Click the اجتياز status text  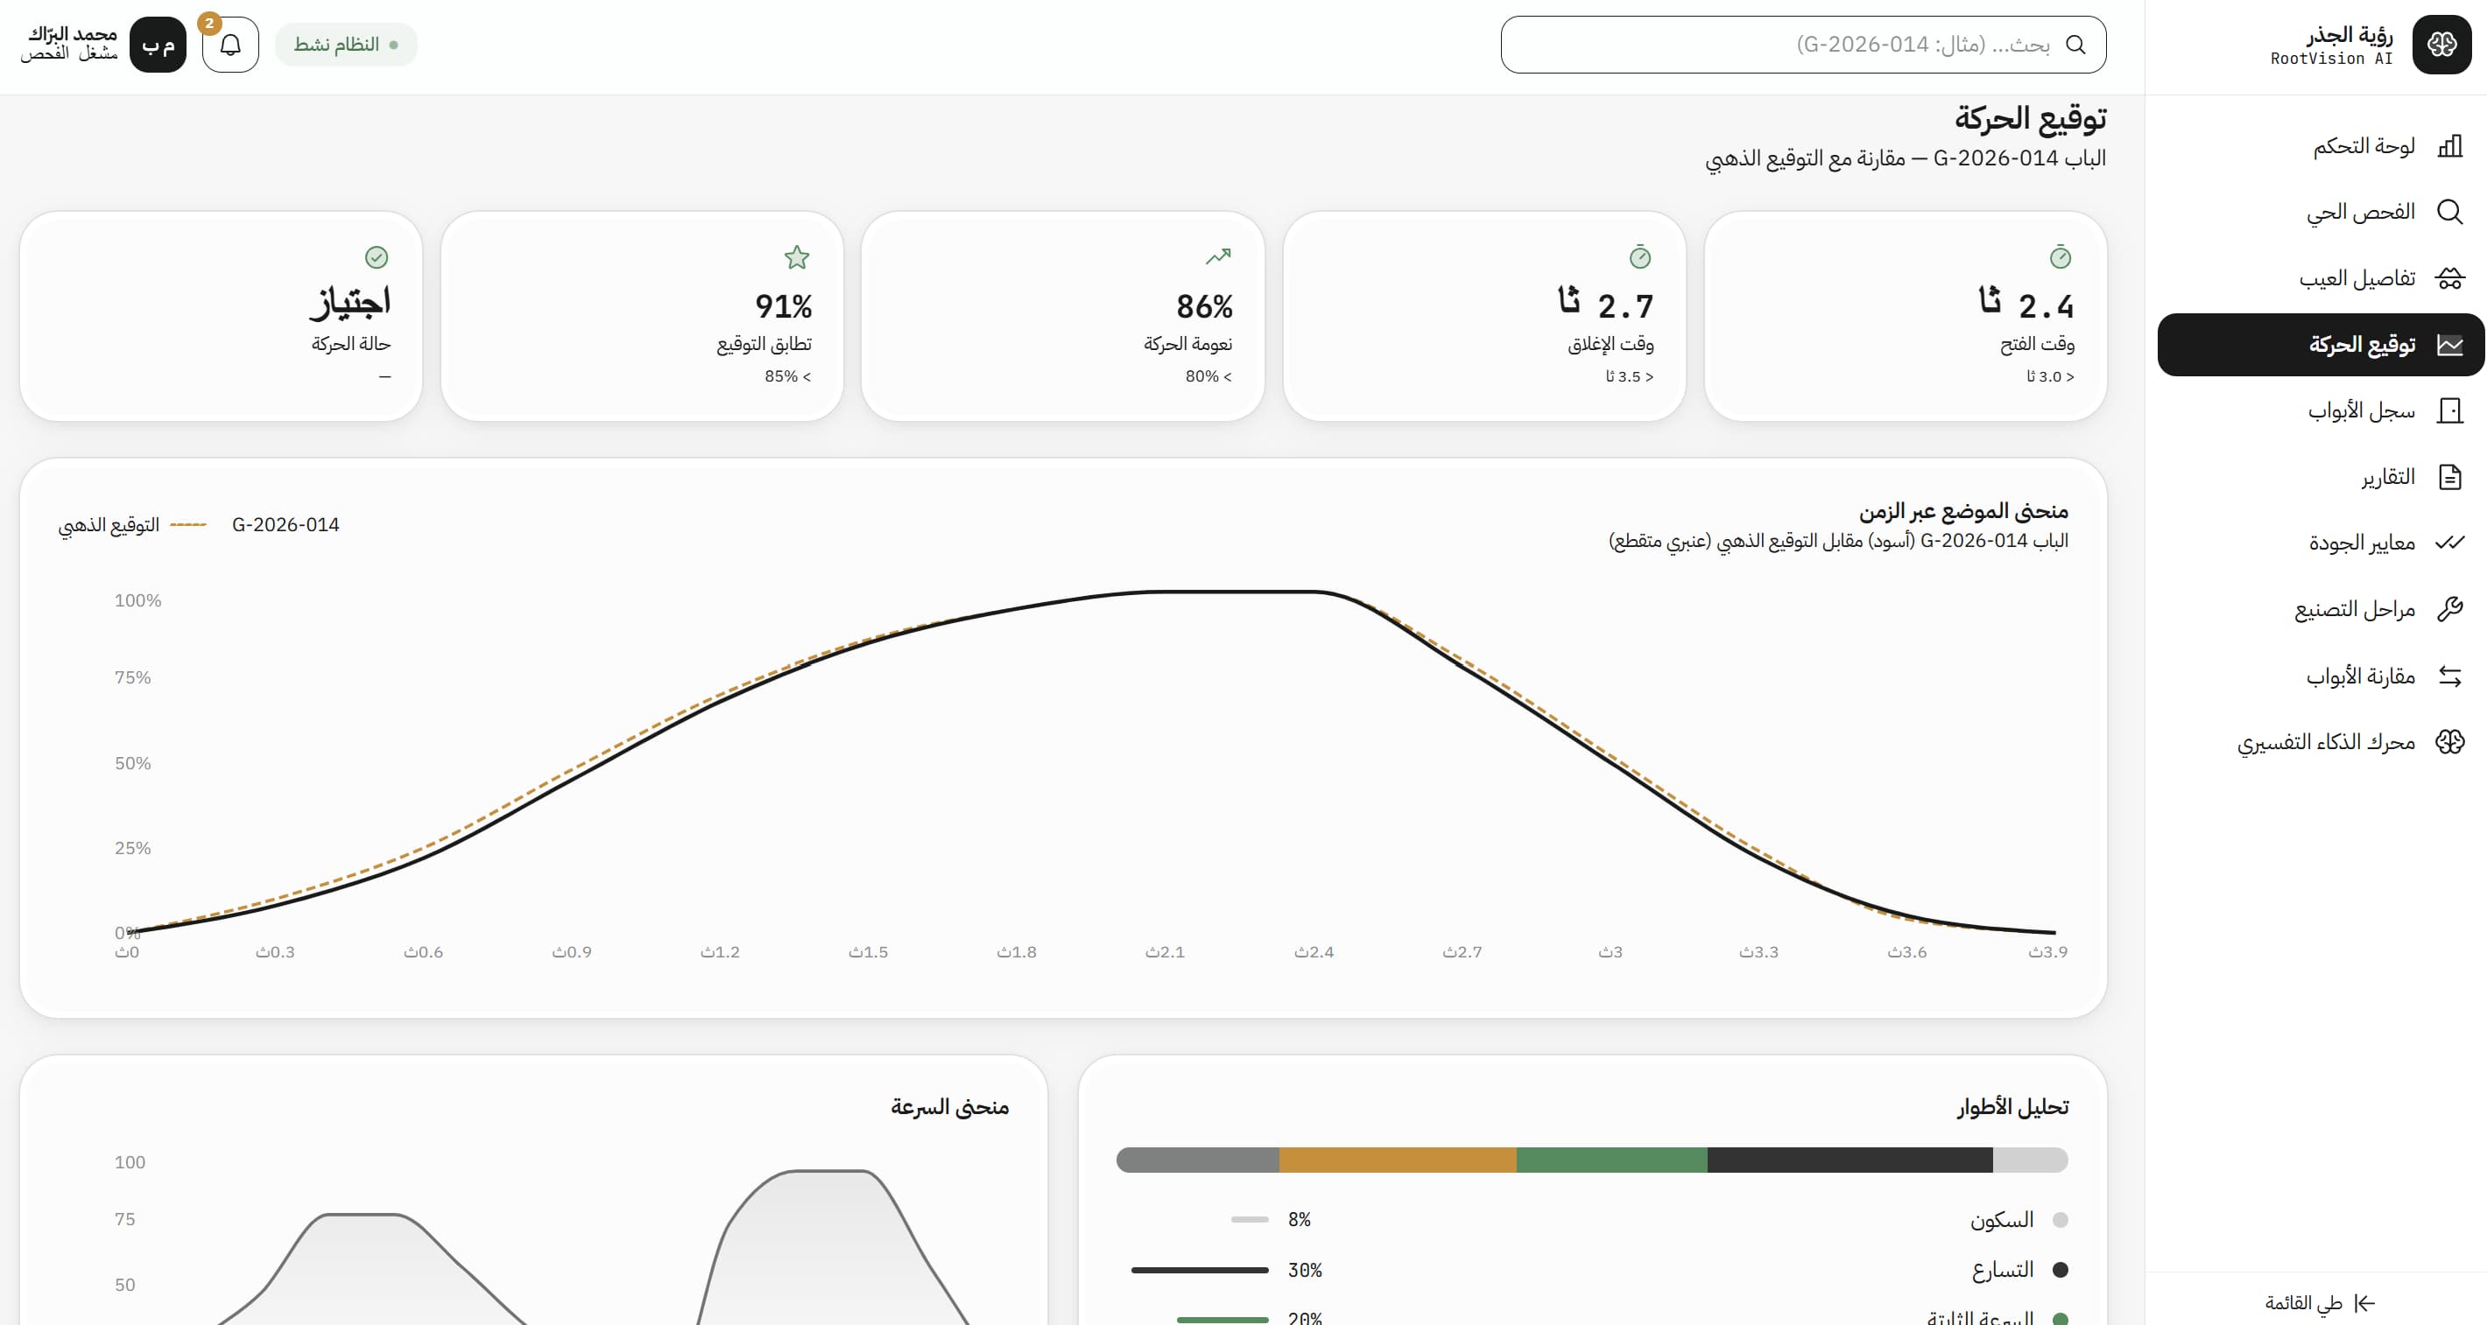(x=350, y=302)
